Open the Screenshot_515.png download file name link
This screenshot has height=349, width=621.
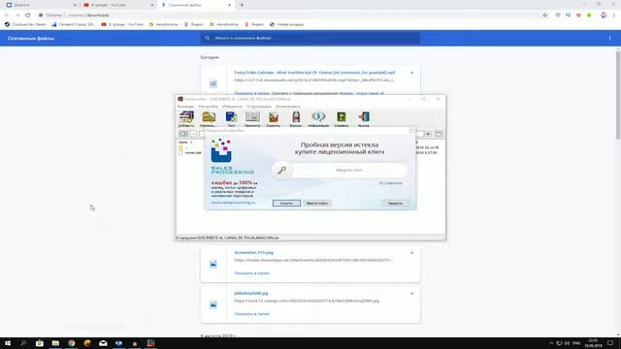pos(254,252)
